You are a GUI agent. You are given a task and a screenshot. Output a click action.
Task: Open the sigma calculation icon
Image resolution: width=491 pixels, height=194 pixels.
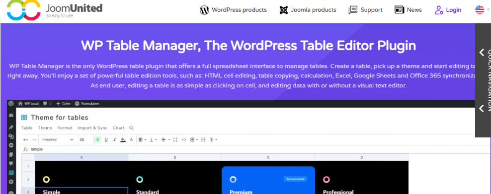[213, 139]
